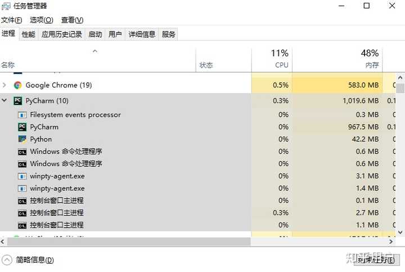Sort processes by 内存 column
This screenshot has height=272, width=405.
(x=370, y=59)
